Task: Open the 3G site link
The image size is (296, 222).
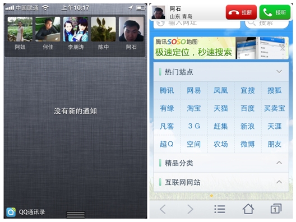Action: click(194, 126)
